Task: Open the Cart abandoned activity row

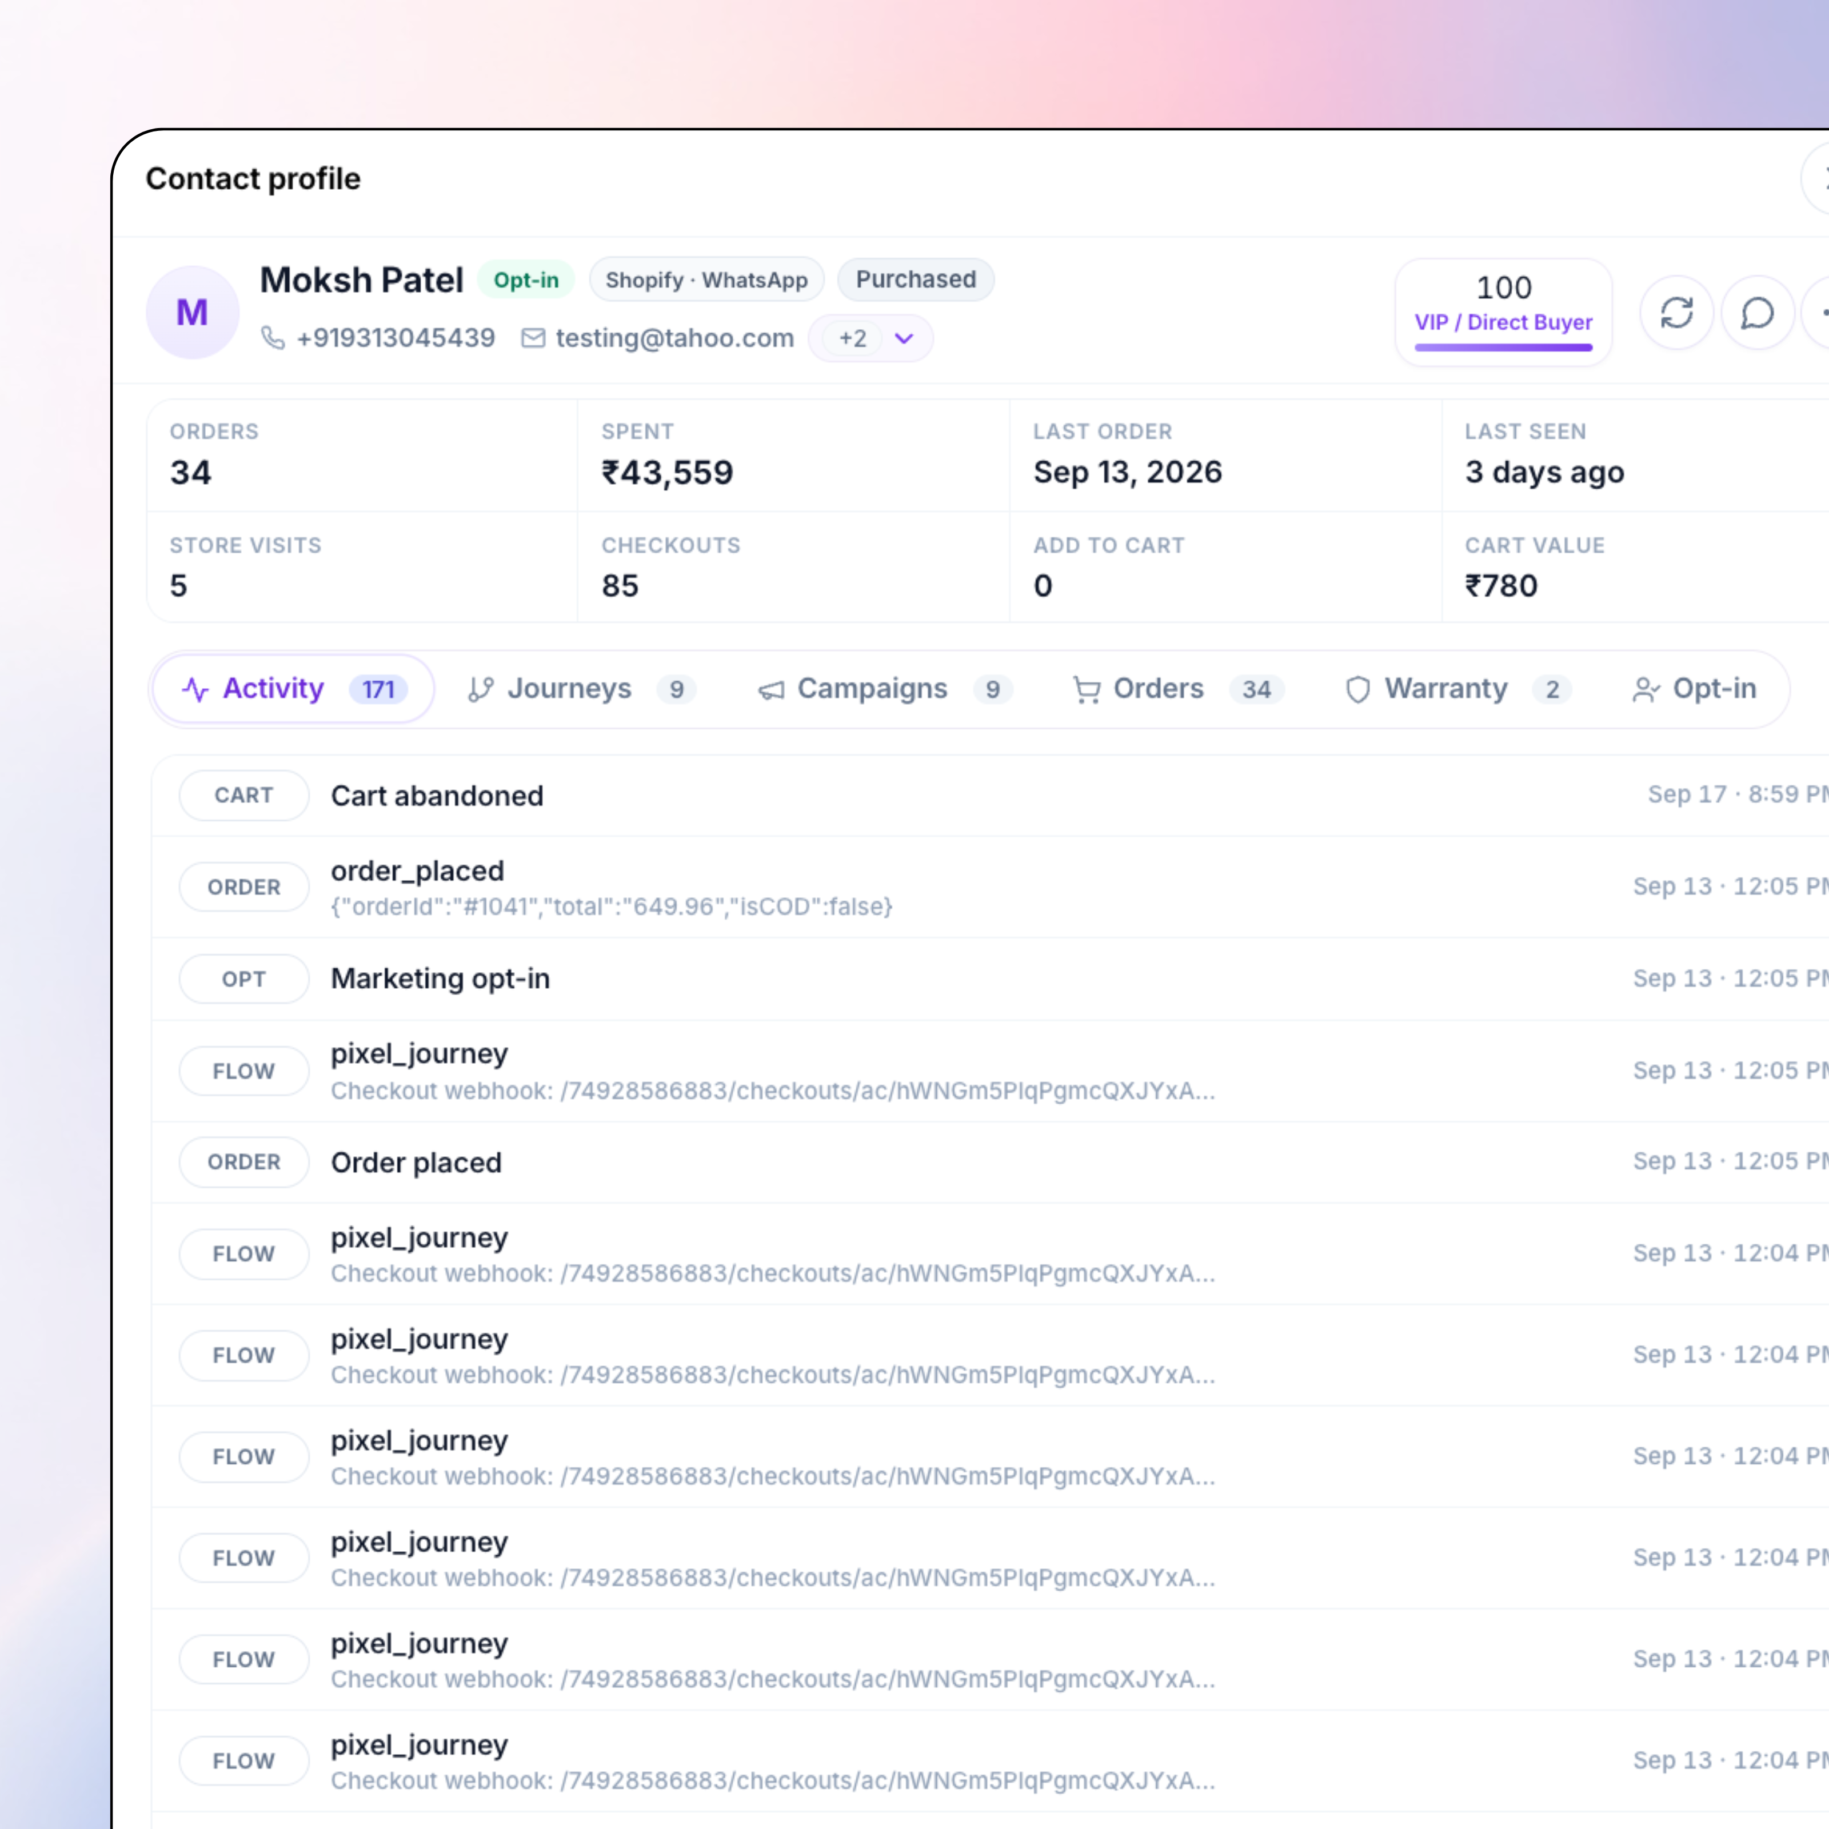Action: [991, 795]
